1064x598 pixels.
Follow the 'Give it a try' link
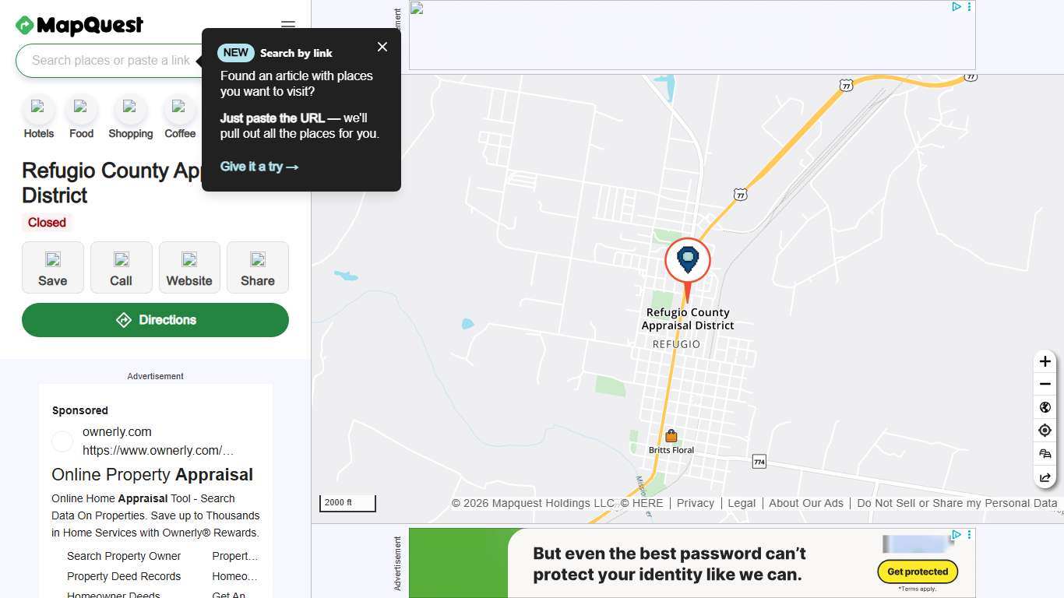(x=259, y=167)
